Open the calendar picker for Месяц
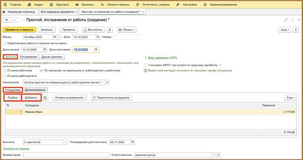 pos(55,37)
